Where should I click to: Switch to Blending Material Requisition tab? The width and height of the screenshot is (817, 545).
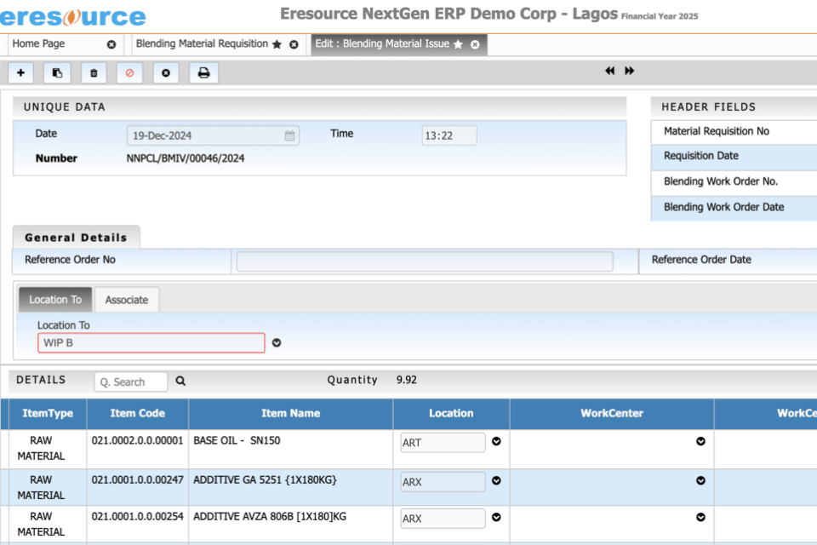(x=202, y=43)
